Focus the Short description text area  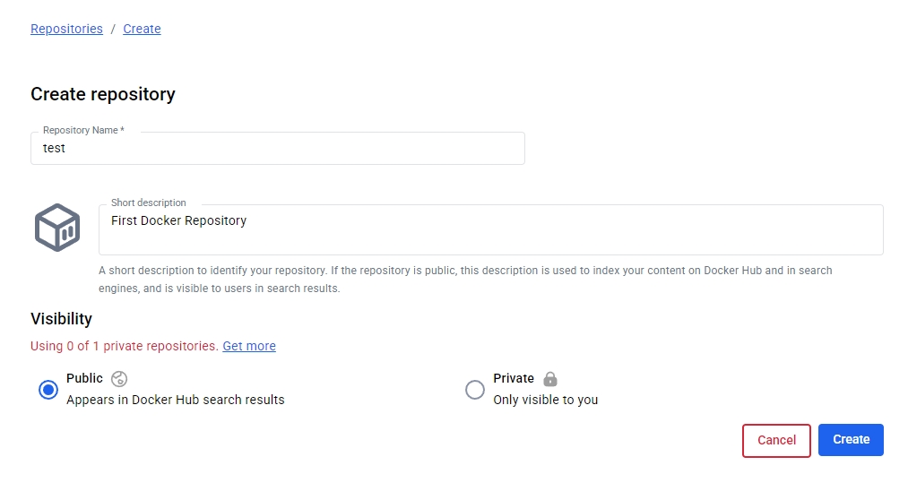(491, 229)
